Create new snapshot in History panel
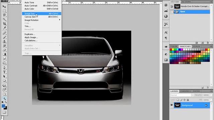 (x=202, y=43)
